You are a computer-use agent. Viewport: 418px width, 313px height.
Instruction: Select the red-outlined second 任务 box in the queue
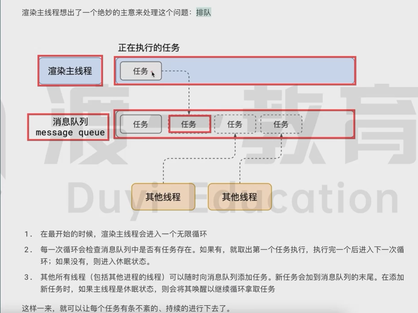(x=189, y=124)
